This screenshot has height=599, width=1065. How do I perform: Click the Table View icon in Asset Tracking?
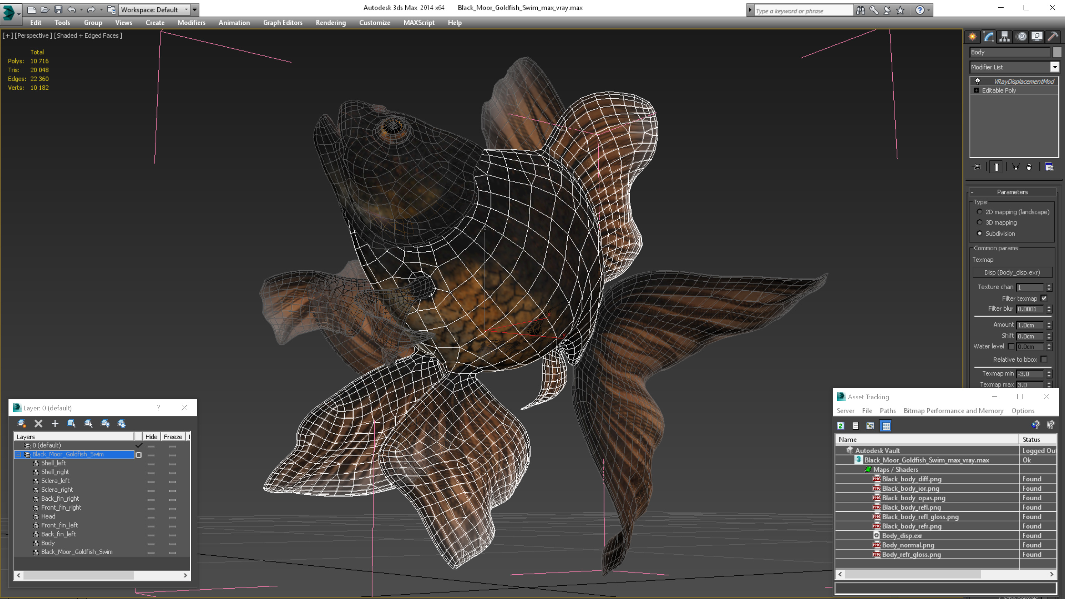point(886,426)
